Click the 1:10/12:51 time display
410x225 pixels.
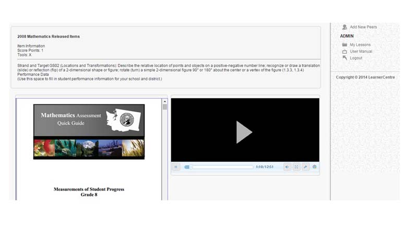264,167
